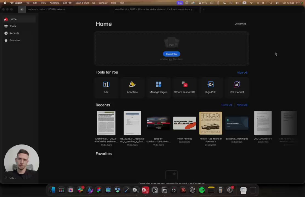The image size is (305, 197).
Task: Open the Ferrari 25 Years thumbnail
Action: tap(211, 123)
